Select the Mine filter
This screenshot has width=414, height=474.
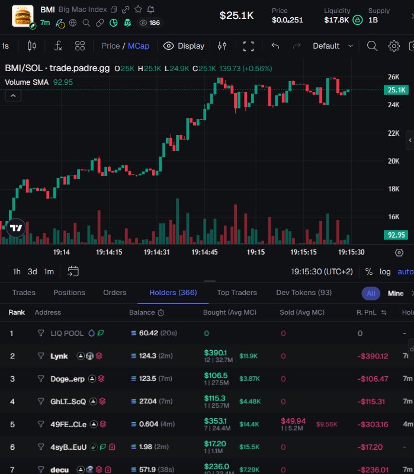(x=396, y=293)
